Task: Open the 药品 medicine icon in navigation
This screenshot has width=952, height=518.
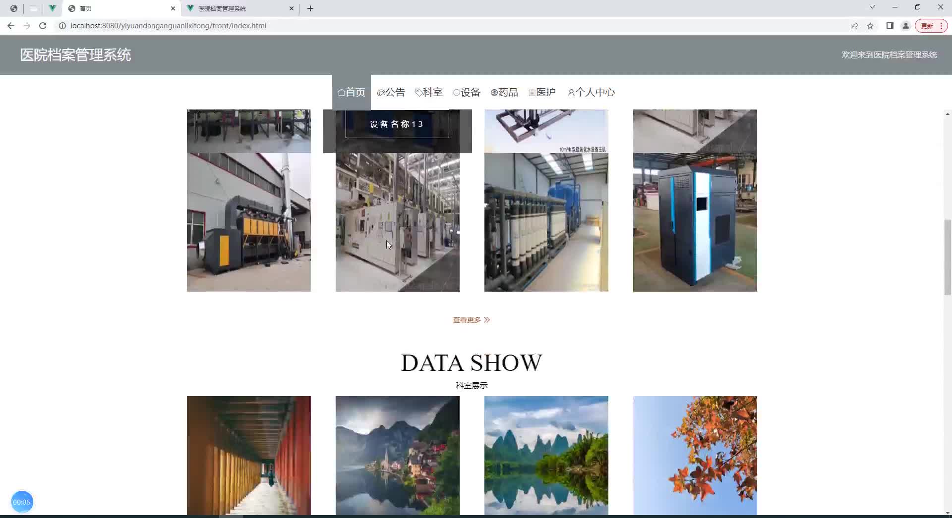Action: [x=493, y=92]
